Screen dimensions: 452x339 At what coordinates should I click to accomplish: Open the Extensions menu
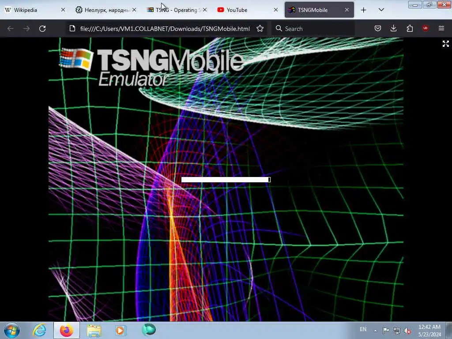tap(410, 28)
